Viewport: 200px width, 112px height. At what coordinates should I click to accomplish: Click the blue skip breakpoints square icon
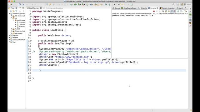click(x=20, y=4)
